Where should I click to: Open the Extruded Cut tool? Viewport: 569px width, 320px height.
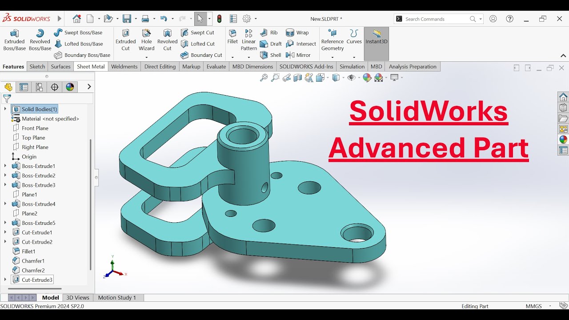126,40
